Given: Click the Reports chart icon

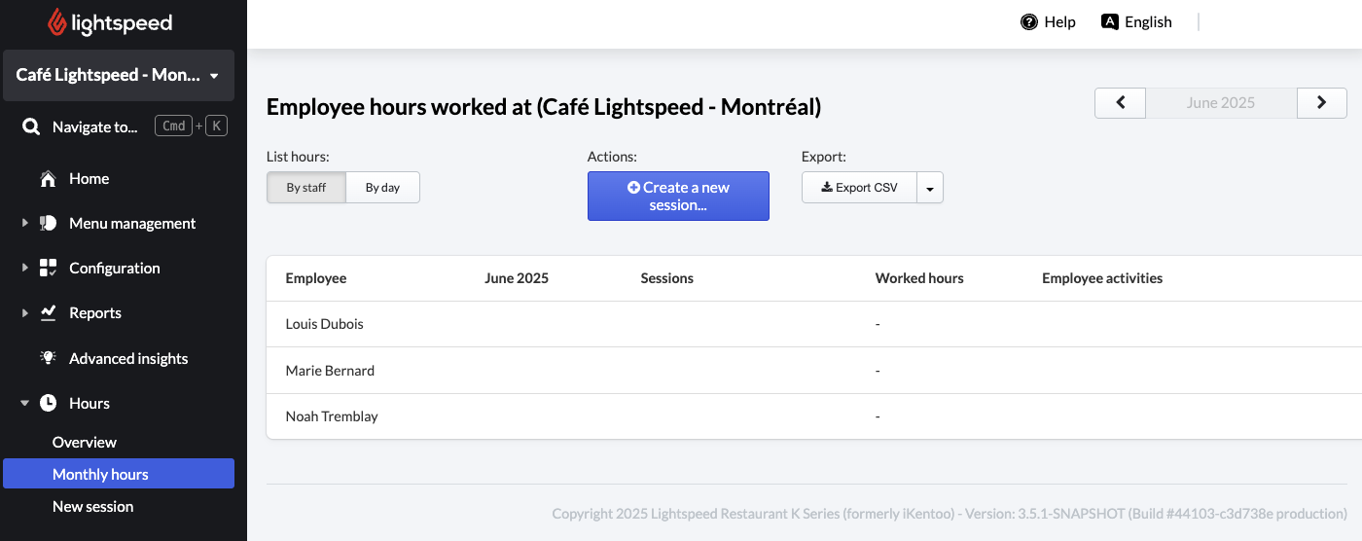Looking at the screenshot, I should click(48, 313).
